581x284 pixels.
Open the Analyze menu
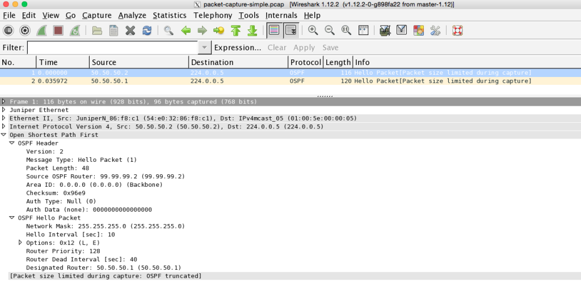coord(132,15)
